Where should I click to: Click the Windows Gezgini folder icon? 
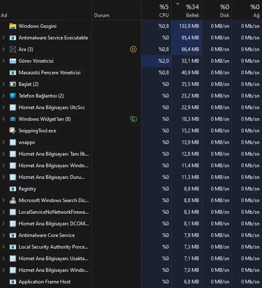13,26
